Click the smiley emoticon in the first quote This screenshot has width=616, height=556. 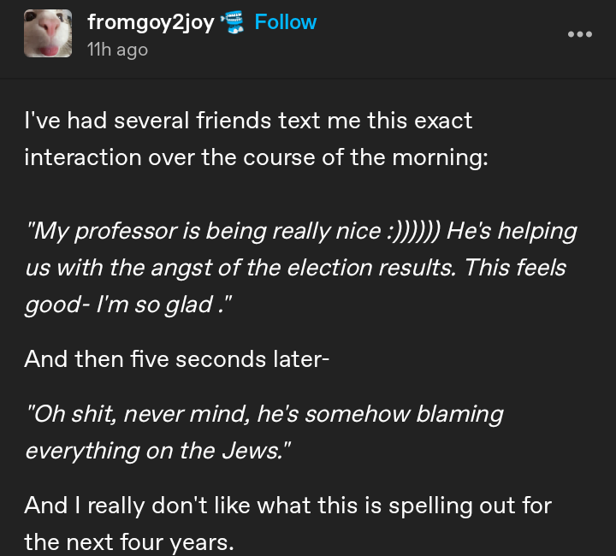click(x=412, y=231)
